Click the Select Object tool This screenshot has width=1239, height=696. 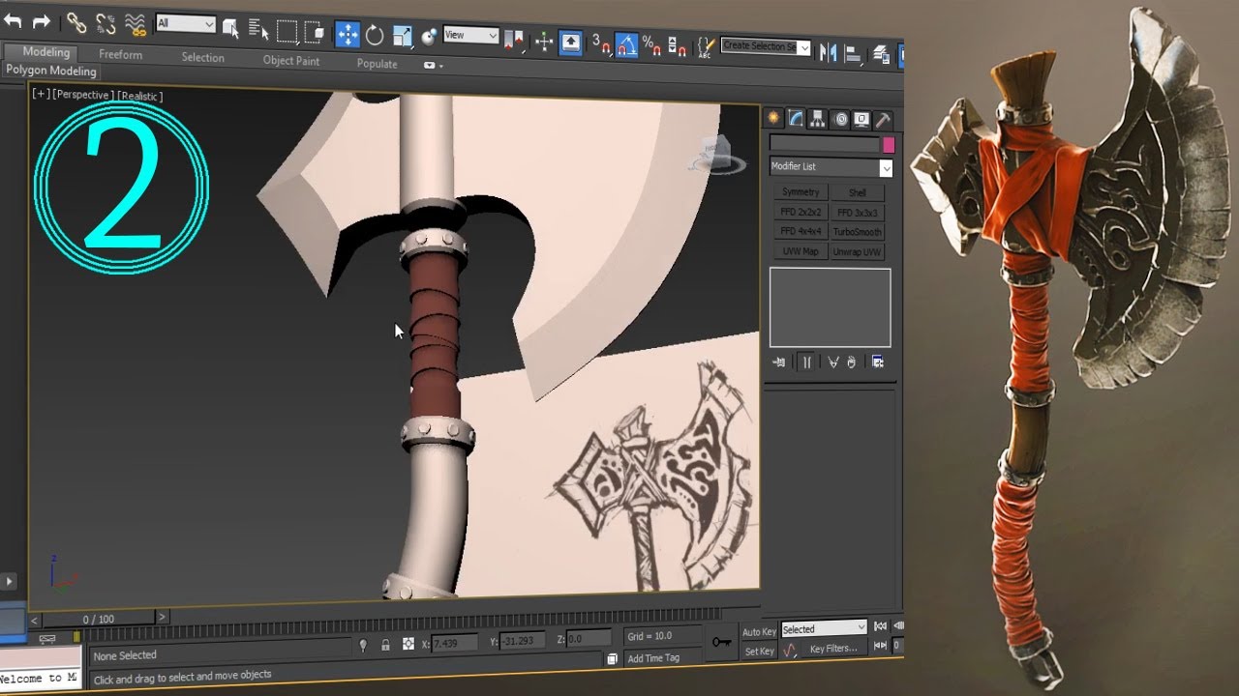231,29
